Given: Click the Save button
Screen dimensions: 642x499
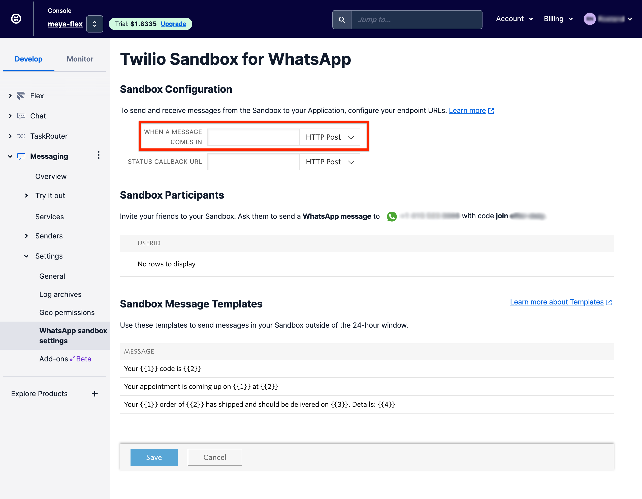Looking at the screenshot, I should click(x=154, y=457).
